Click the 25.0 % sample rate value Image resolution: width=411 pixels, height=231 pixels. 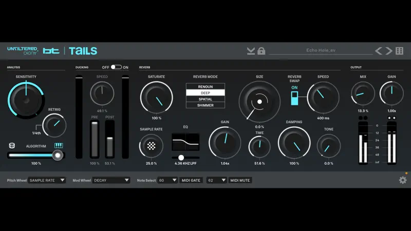pyautogui.click(x=151, y=163)
